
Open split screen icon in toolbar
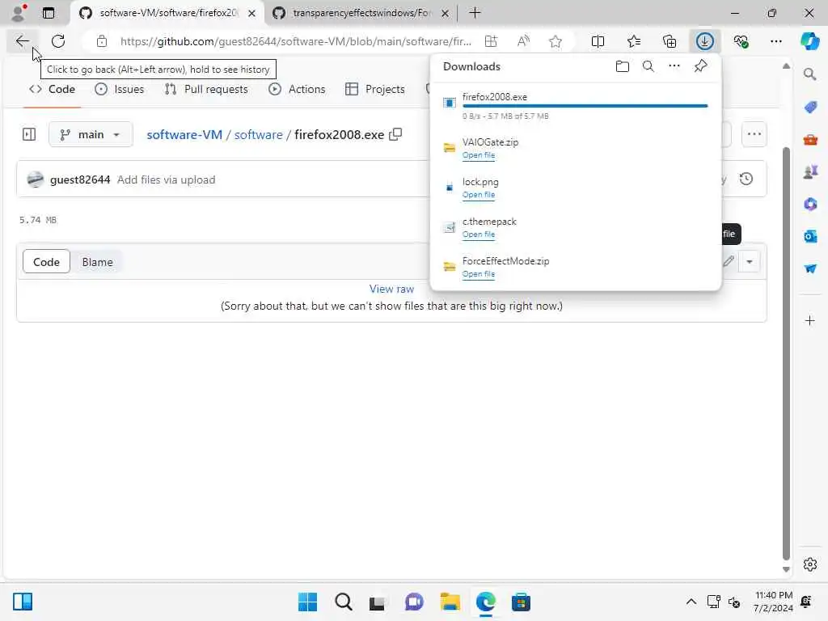[598, 41]
